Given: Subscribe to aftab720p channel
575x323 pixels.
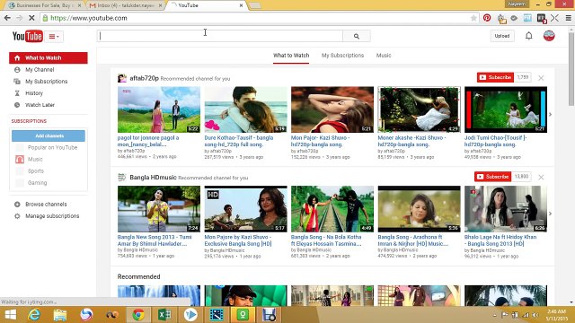Looking at the screenshot, I should (495, 77).
